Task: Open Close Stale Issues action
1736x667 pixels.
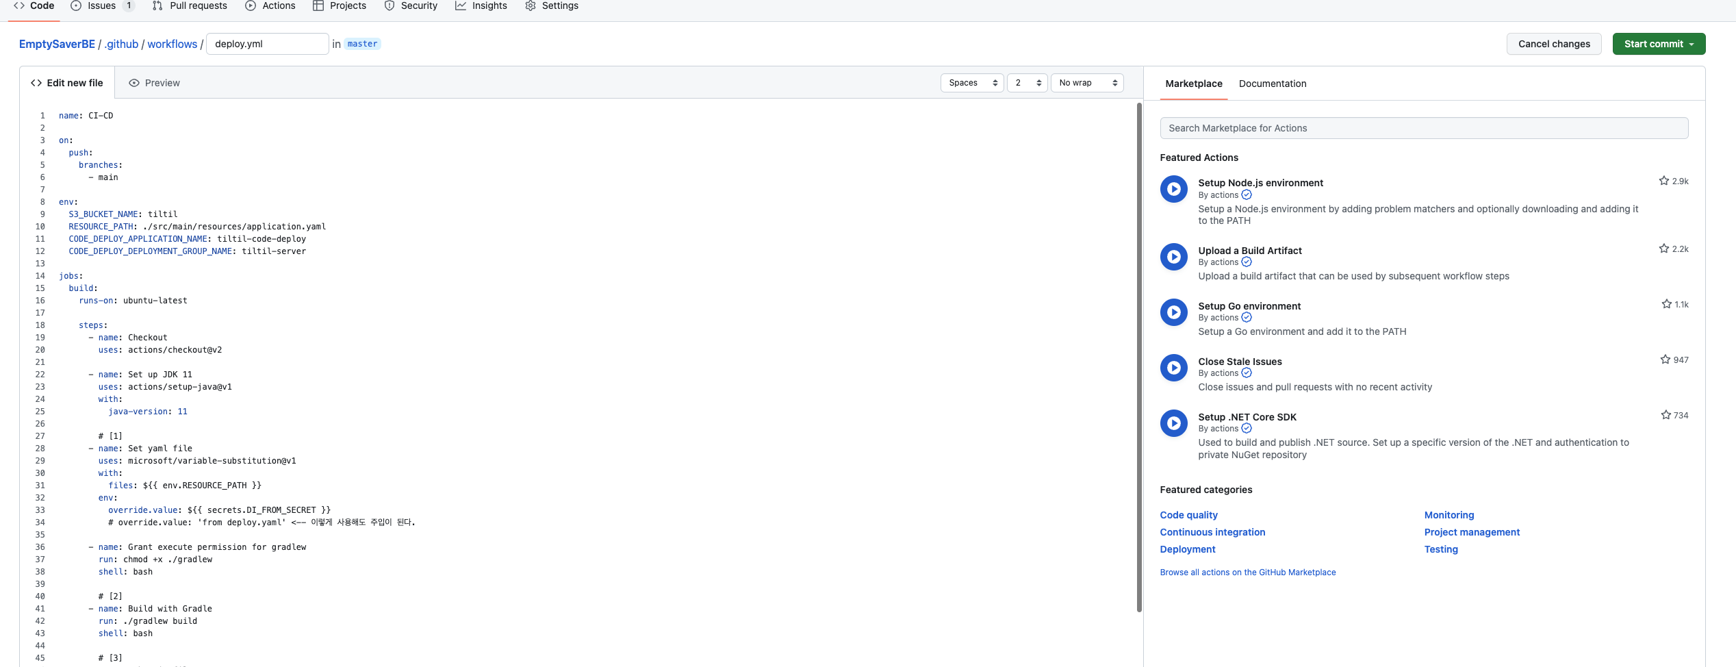Action: [1240, 362]
